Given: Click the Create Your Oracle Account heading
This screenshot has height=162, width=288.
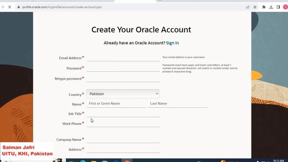Looking at the screenshot, I should pyautogui.click(x=141, y=30).
